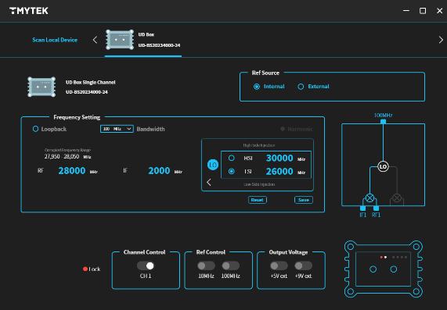
Task: Click serial number under UD Box Single Channel
Action: pyautogui.click(x=87, y=92)
